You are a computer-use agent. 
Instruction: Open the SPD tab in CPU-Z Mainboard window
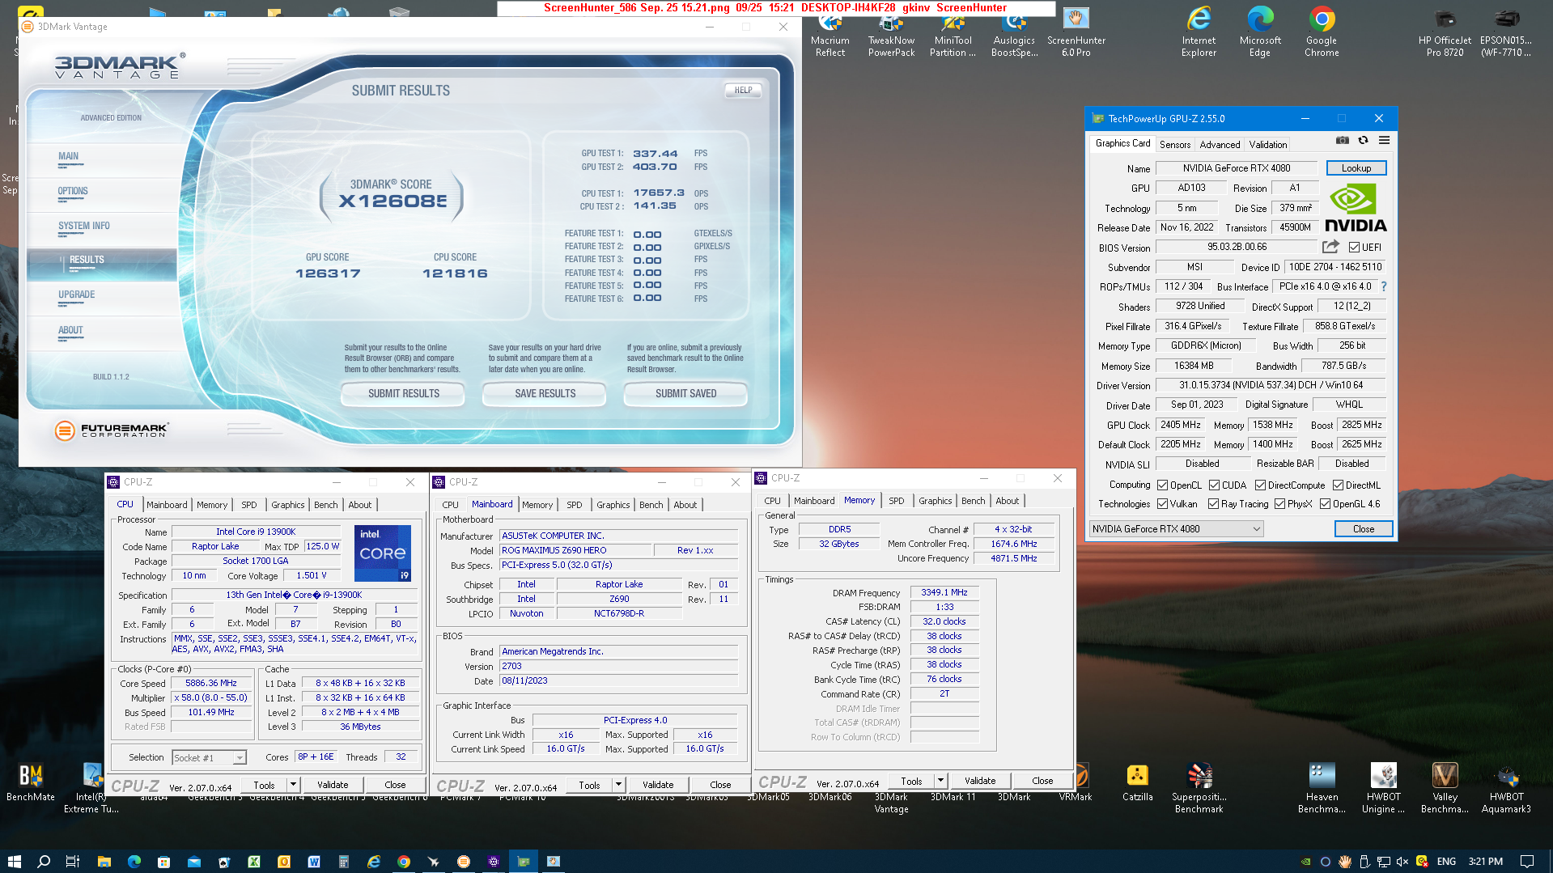[x=574, y=505]
